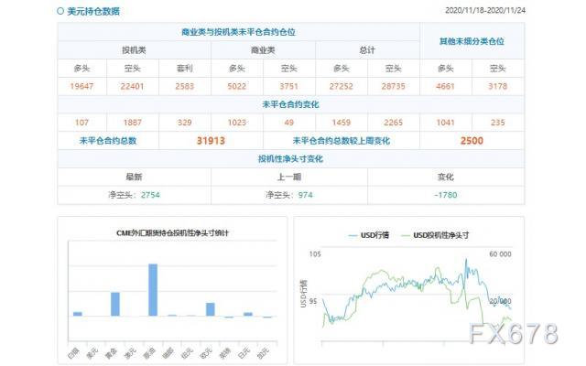Toggle the USD行情 legend series
The height and width of the screenshot is (366, 586).
[x=367, y=235]
